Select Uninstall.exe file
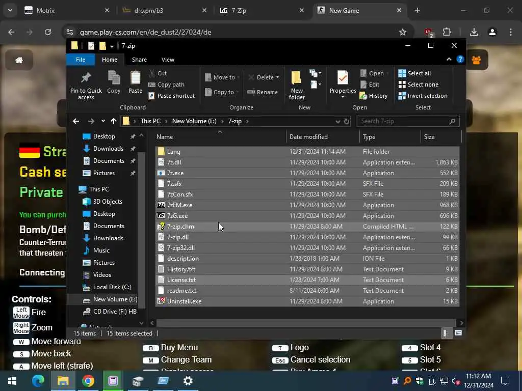The width and height of the screenshot is (522, 391). (x=307, y=301)
